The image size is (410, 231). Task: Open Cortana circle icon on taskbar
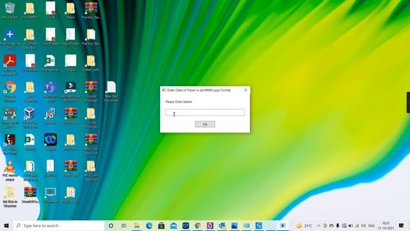(111, 225)
